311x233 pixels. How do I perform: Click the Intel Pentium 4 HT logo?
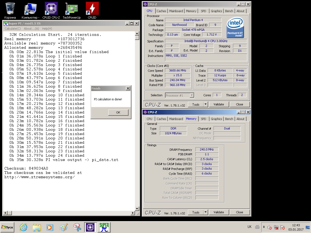(x=235, y=28)
